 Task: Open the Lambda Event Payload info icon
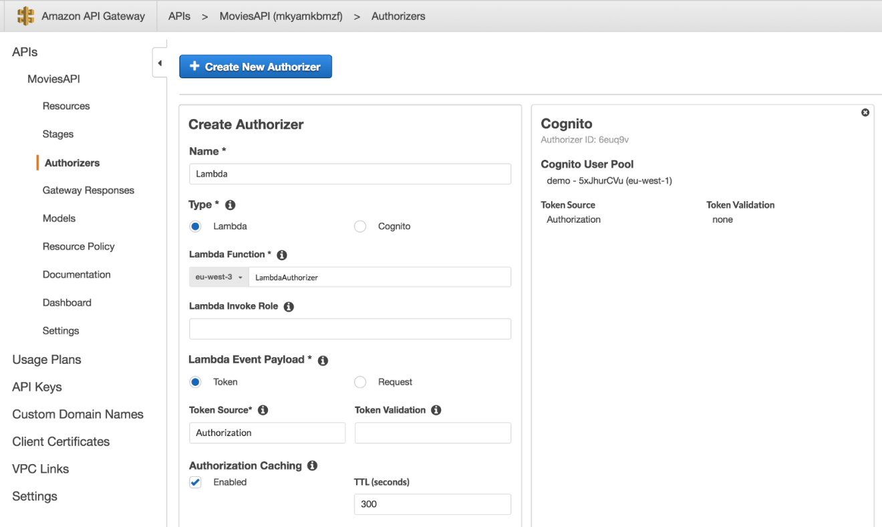coord(323,360)
